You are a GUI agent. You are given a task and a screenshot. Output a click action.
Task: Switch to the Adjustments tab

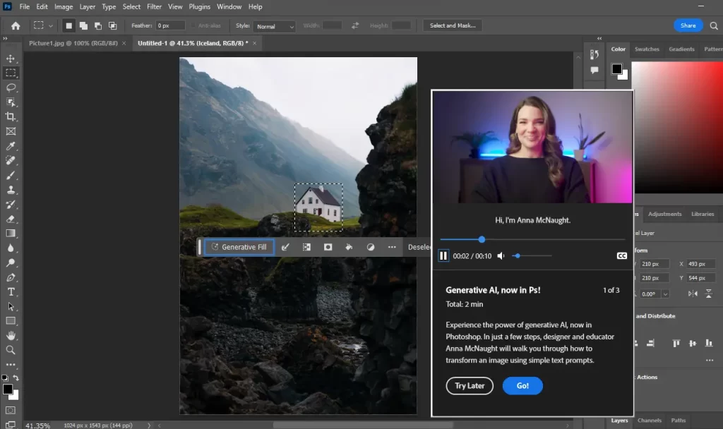(665, 214)
